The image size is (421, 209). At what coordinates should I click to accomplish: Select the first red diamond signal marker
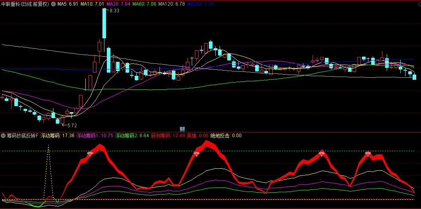90,154
